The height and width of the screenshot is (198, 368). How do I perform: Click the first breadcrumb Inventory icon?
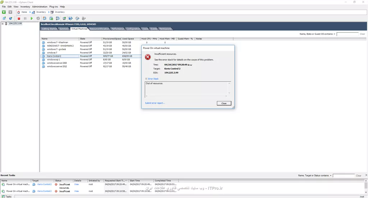tap(33, 12)
